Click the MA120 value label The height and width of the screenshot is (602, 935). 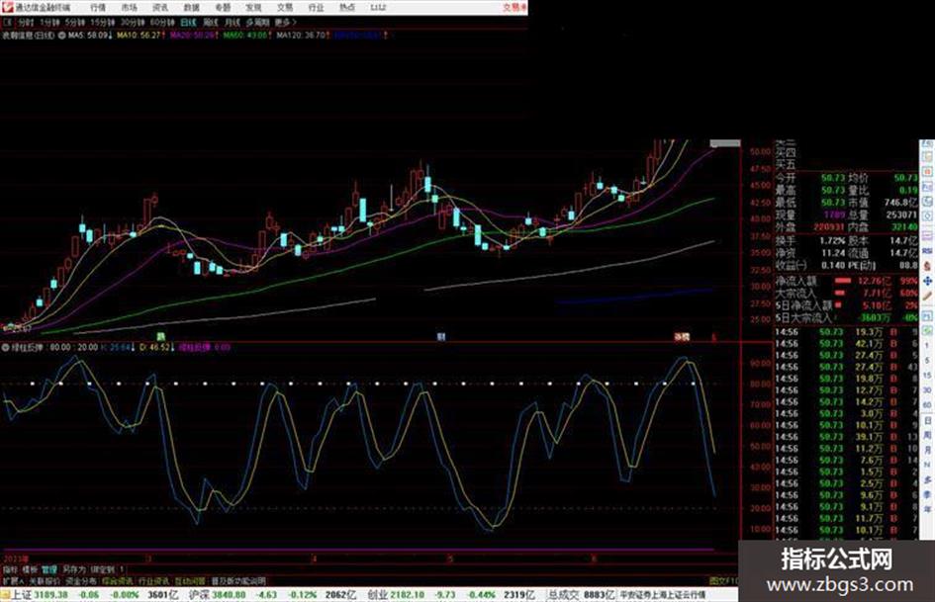[x=303, y=36]
